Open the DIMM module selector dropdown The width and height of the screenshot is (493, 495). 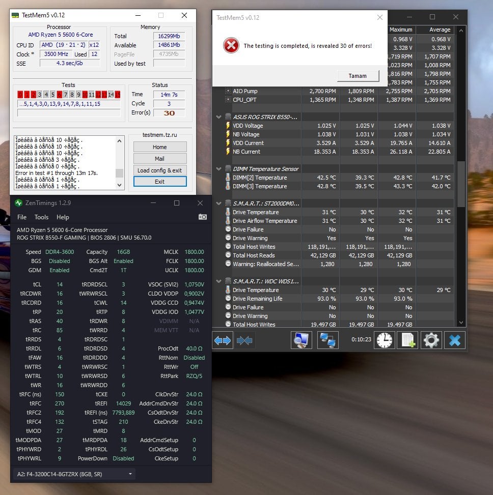pos(74,474)
